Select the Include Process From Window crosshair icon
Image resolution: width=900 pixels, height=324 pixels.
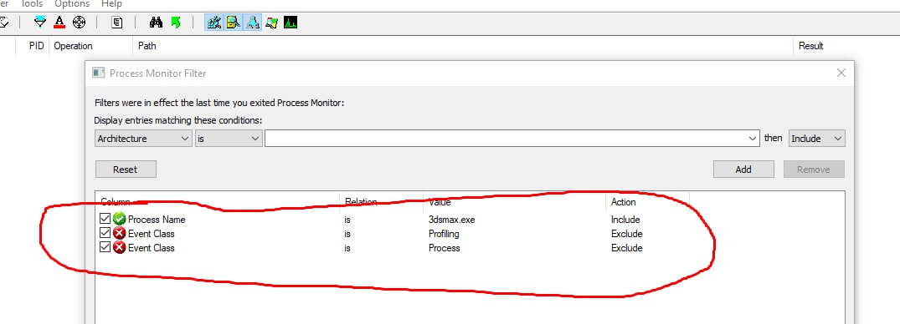(x=80, y=23)
